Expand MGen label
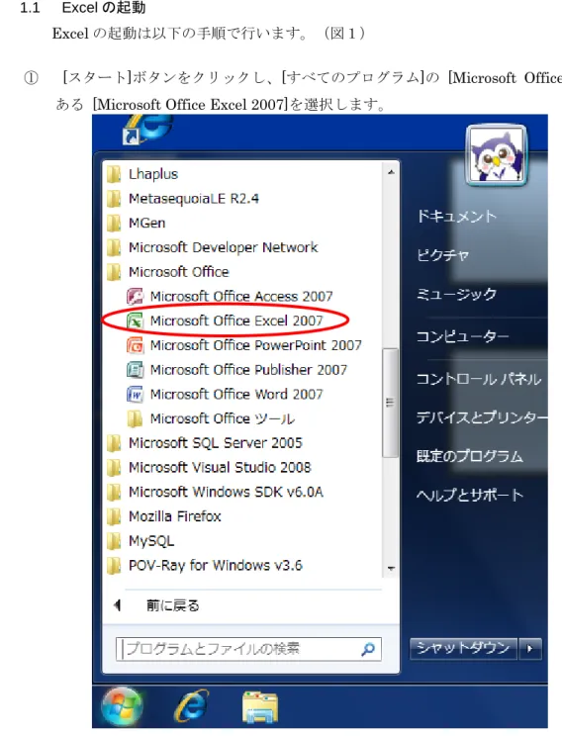Viewport: 562px width, 738px height. [x=146, y=224]
